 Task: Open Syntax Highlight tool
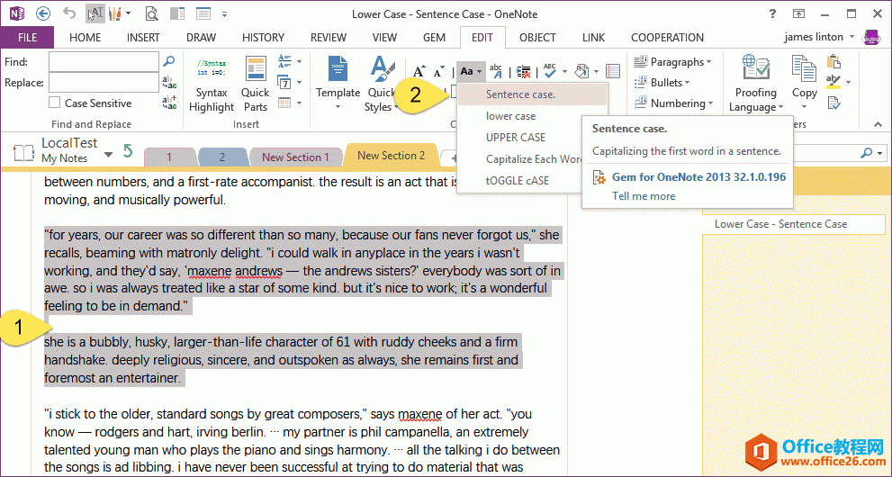click(x=212, y=85)
